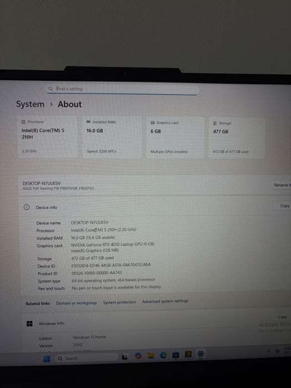Open the Processor summary card
Image resolution: width=291 pixels, height=388 pixels.
click(x=47, y=137)
